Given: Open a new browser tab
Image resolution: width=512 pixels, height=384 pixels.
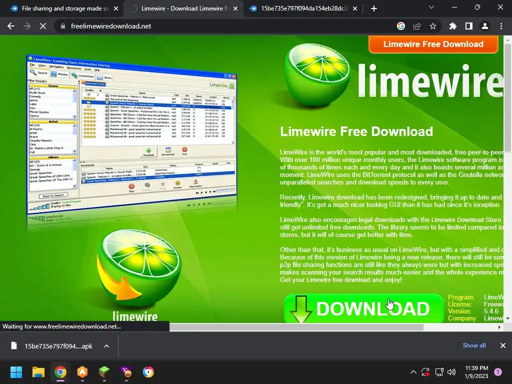Looking at the screenshot, I should click(374, 9).
